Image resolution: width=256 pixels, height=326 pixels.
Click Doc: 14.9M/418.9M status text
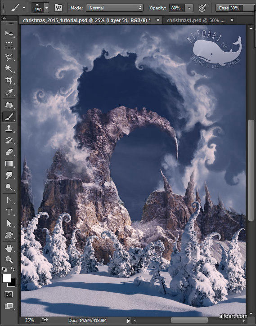[x=87, y=321]
